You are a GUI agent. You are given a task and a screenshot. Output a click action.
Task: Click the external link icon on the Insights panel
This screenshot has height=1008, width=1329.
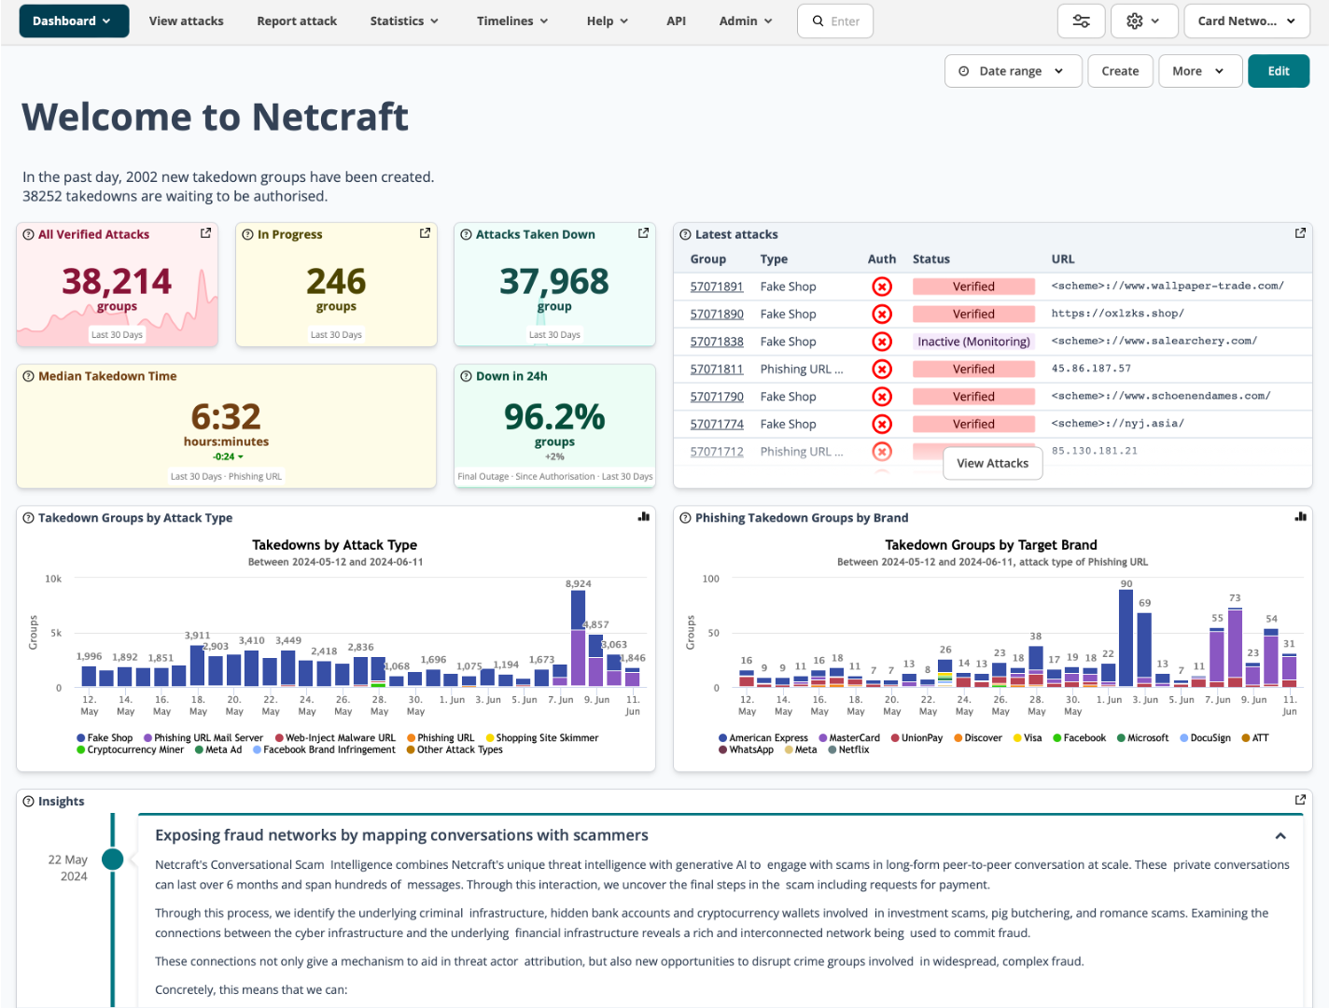[1300, 799]
